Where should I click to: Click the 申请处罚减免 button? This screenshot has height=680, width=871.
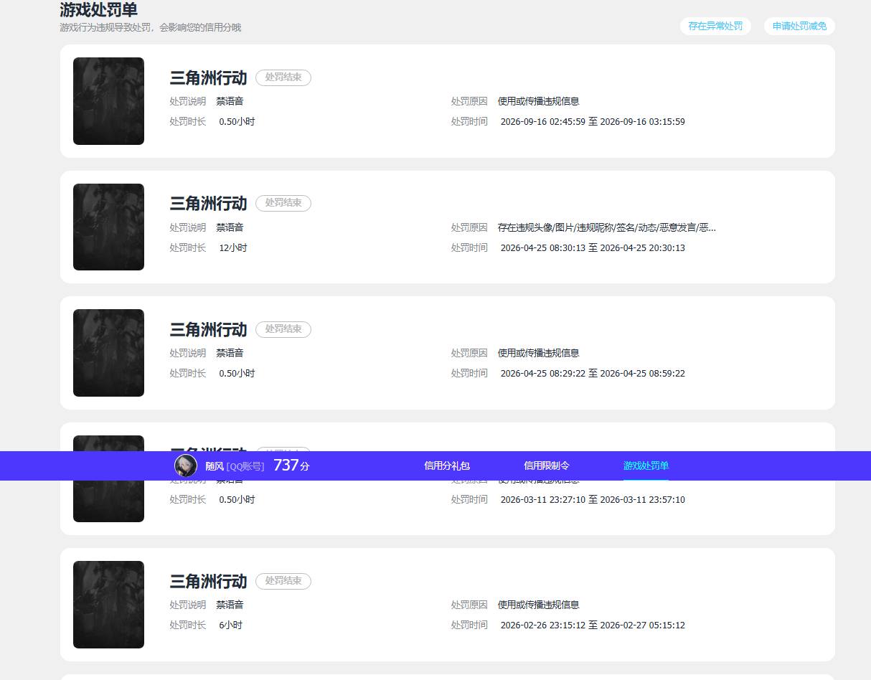(799, 27)
